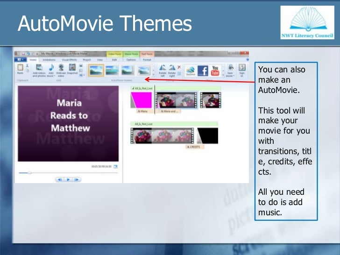Share the movie to YouTube
Screen dimensions: 340x255
point(215,71)
